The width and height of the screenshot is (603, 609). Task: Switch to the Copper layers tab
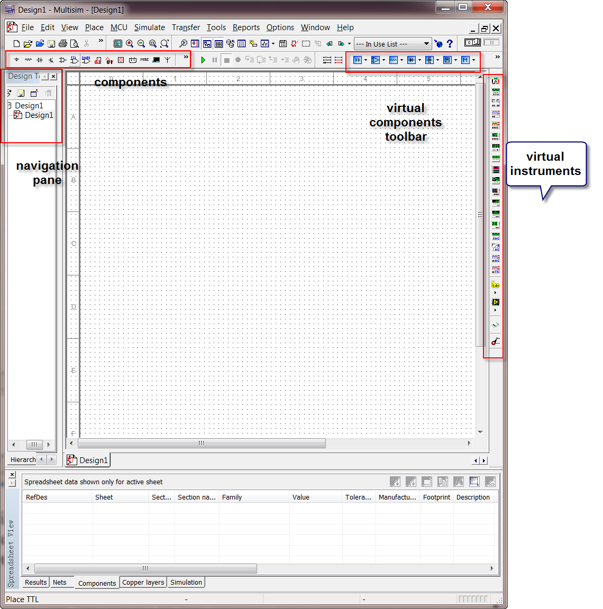point(143,582)
